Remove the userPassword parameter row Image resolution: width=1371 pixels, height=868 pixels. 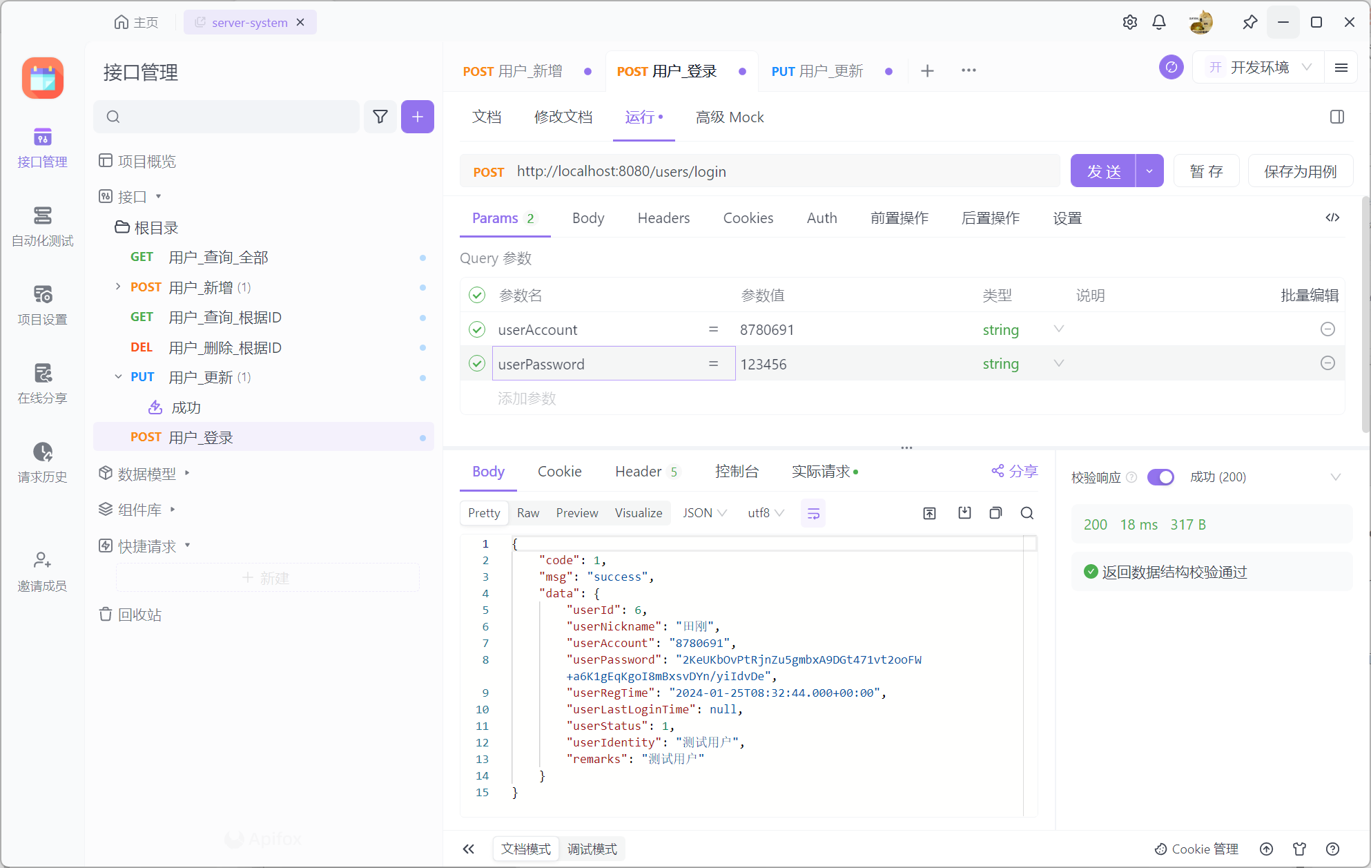point(1328,363)
